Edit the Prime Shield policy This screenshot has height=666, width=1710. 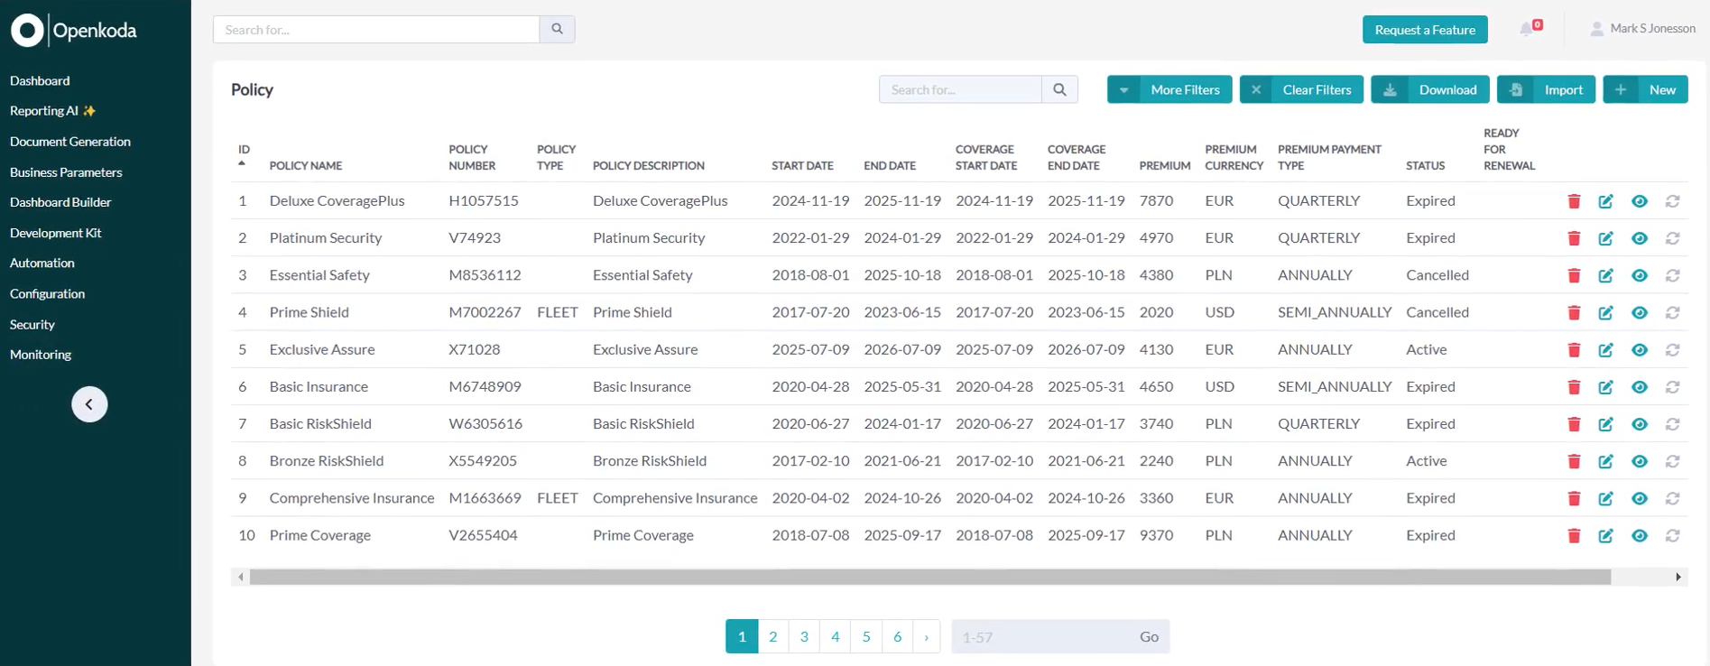click(1605, 312)
